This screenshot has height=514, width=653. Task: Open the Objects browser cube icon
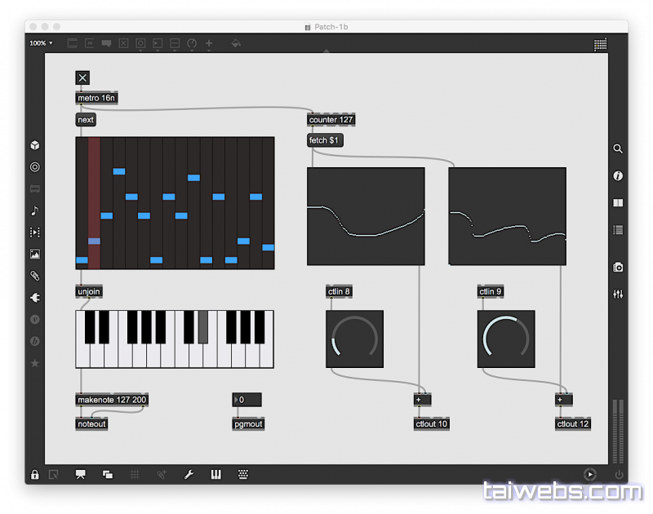34,145
